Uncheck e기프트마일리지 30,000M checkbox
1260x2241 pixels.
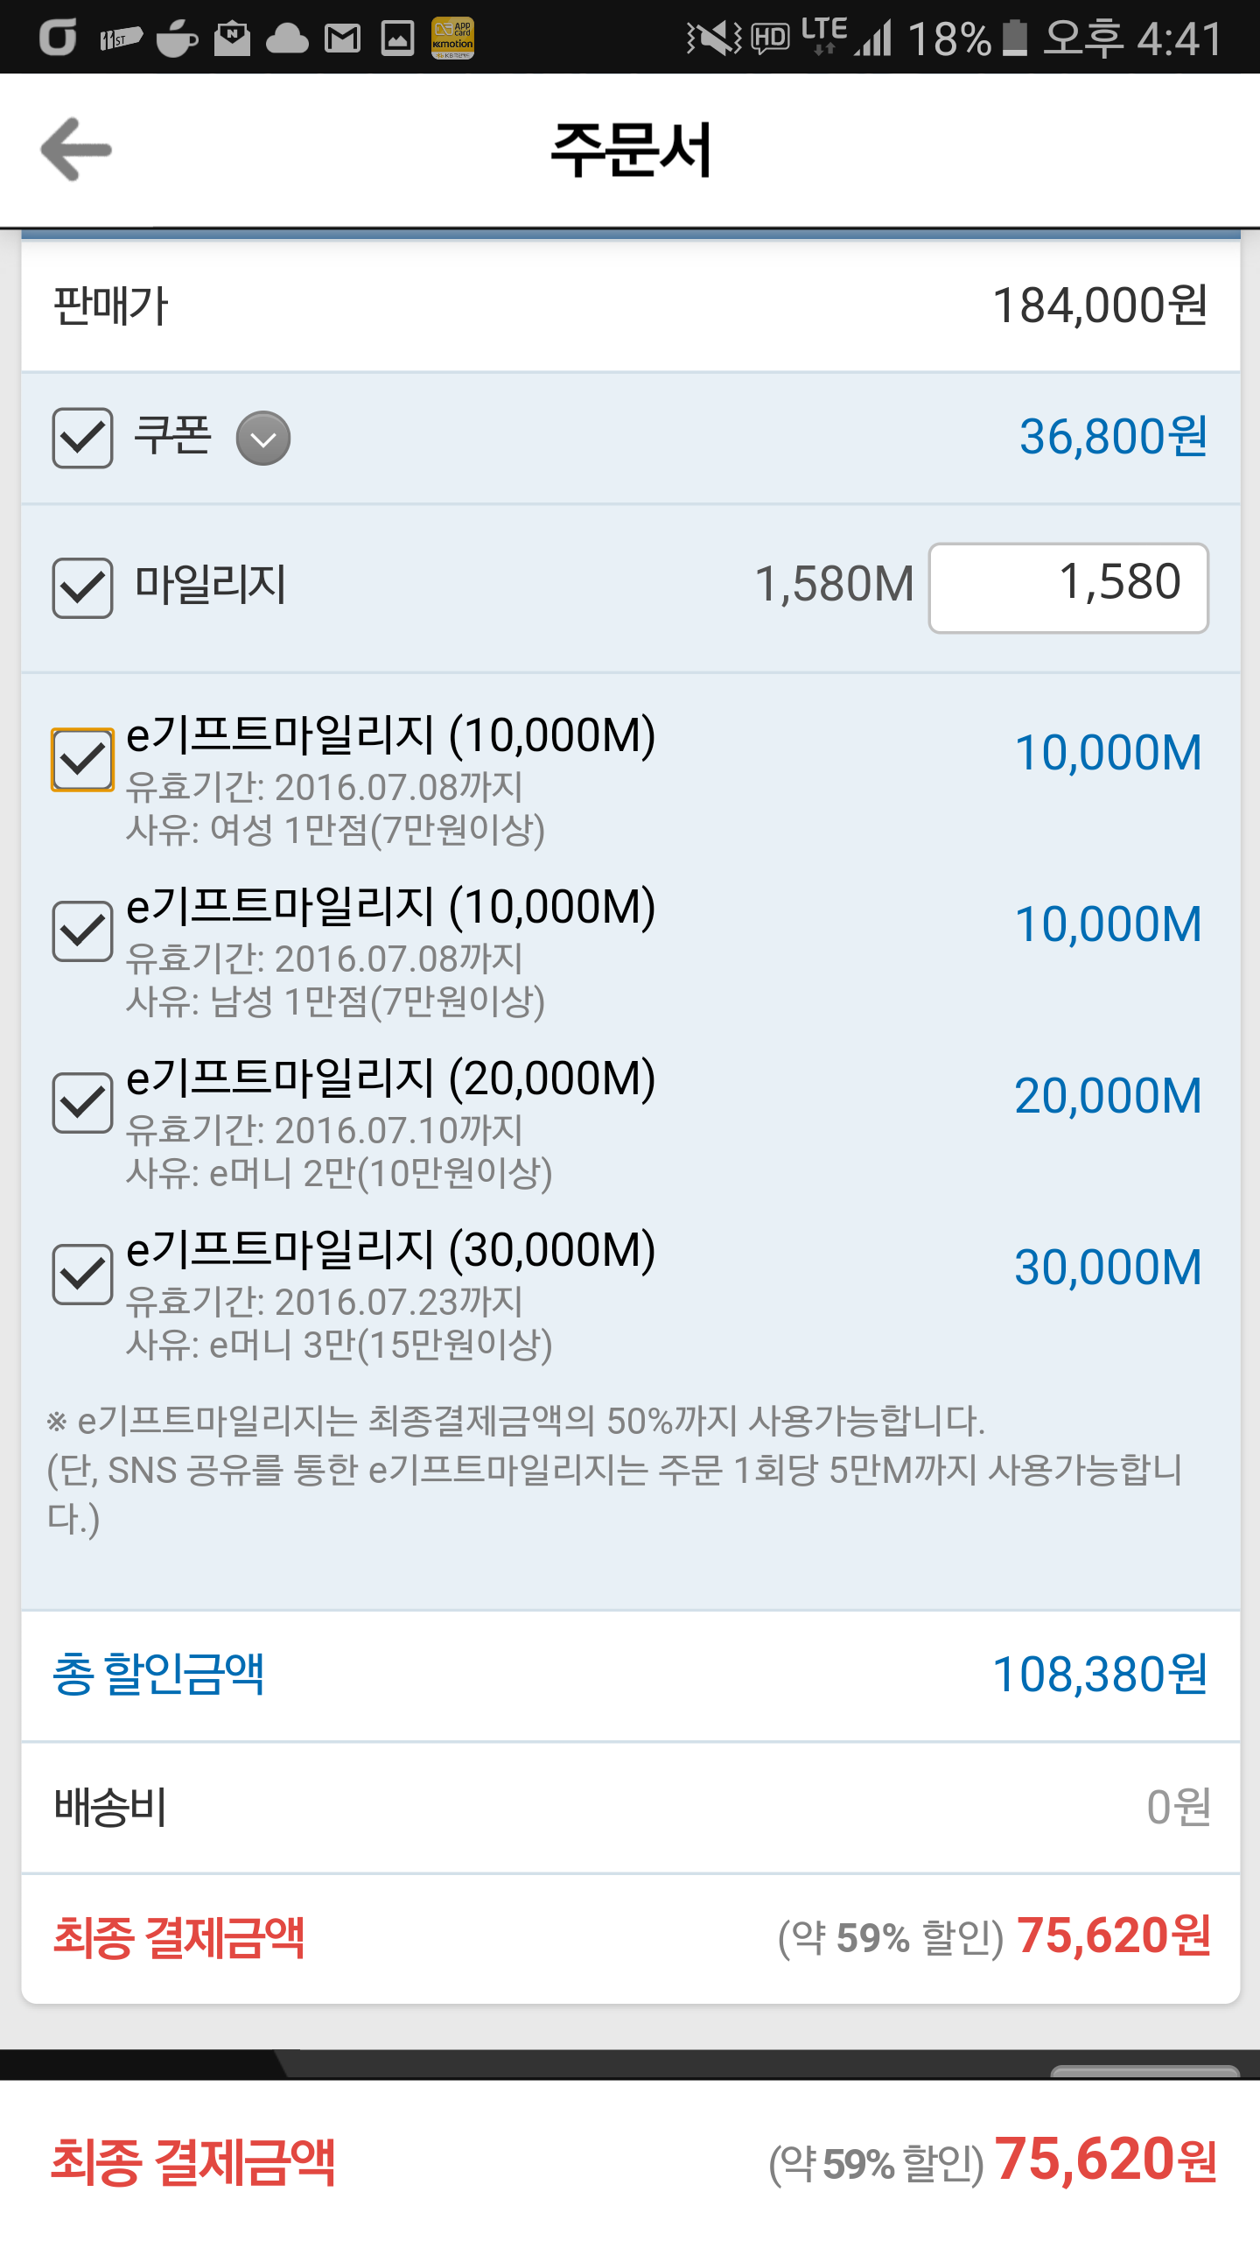82,1275
